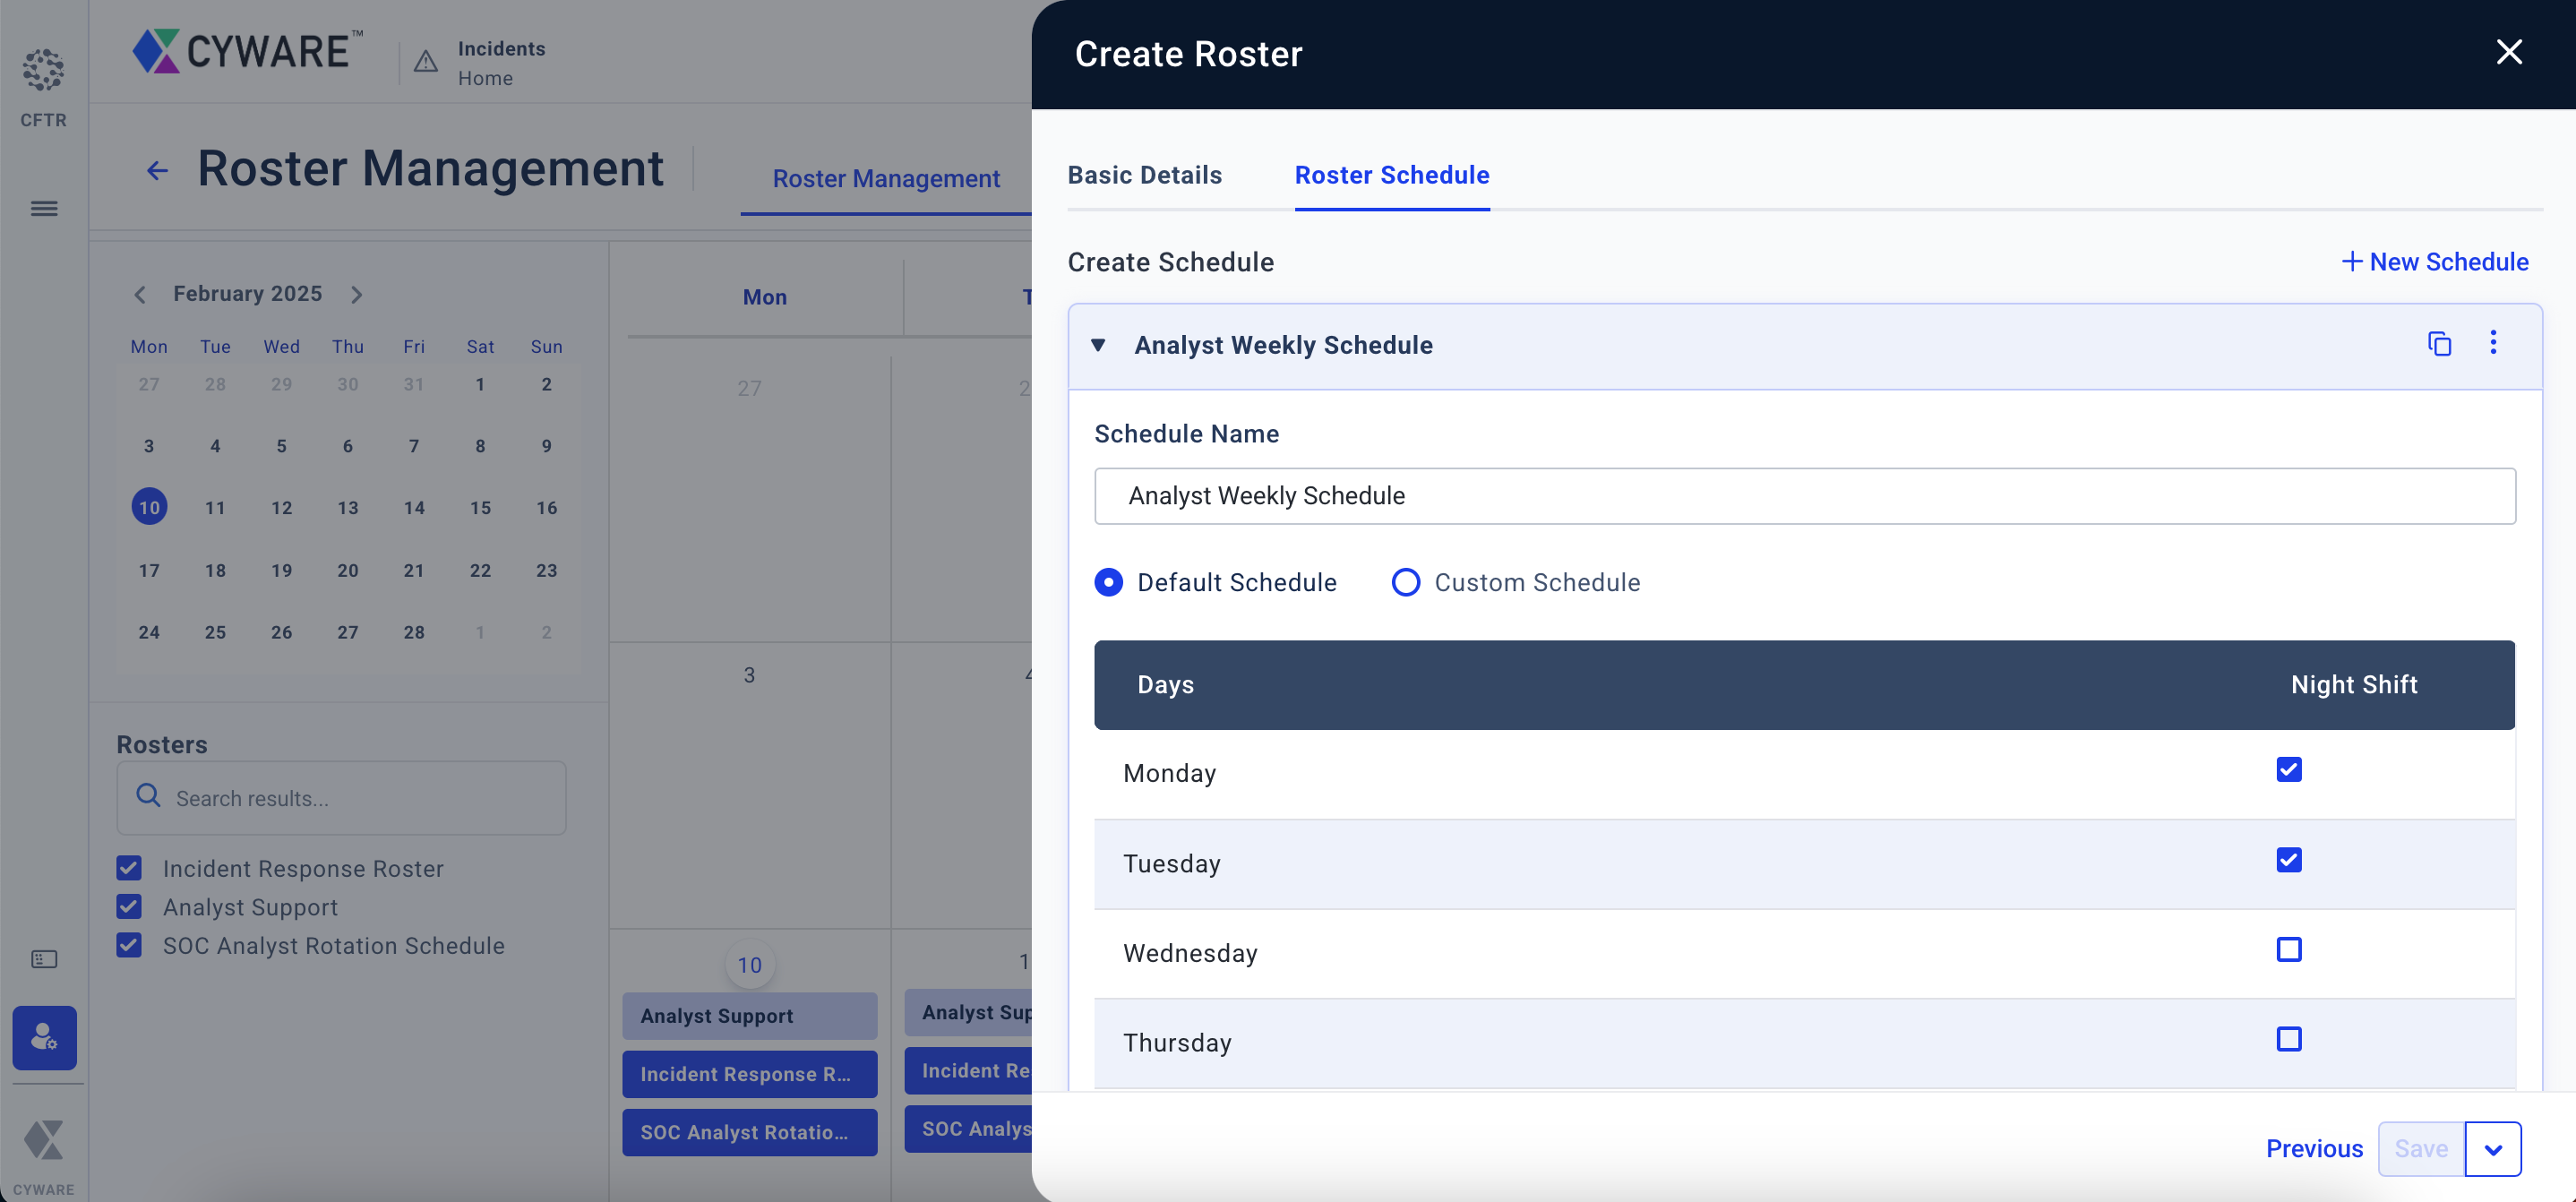The width and height of the screenshot is (2576, 1202).
Task: Click the duplicate schedule copy icon
Action: pyautogui.click(x=2439, y=344)
